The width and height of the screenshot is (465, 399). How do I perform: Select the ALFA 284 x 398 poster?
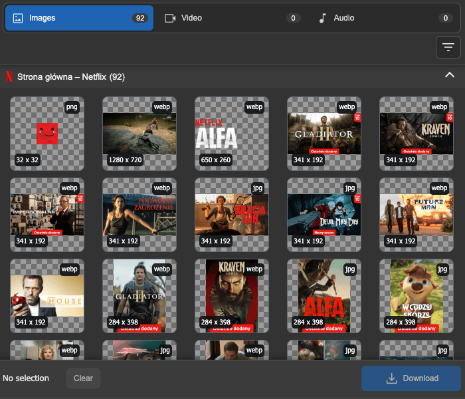coord(324,296)
